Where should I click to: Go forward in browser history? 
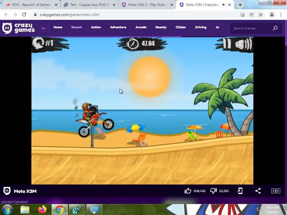(15, 15)
